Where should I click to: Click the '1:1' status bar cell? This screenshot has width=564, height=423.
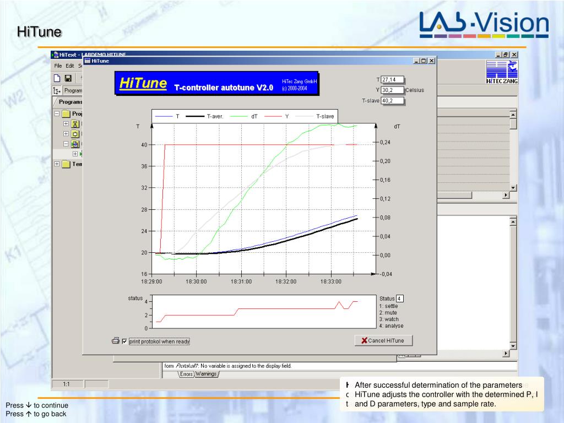click(67, 384)
